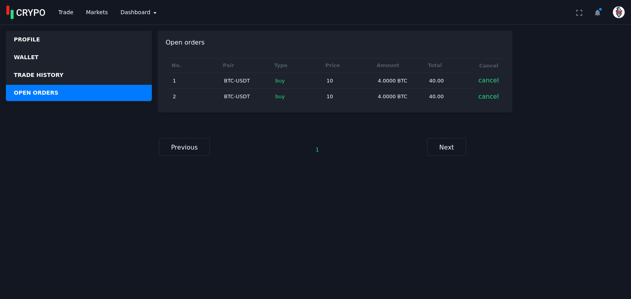
Task: Open the Trade page
Action: 66,12
